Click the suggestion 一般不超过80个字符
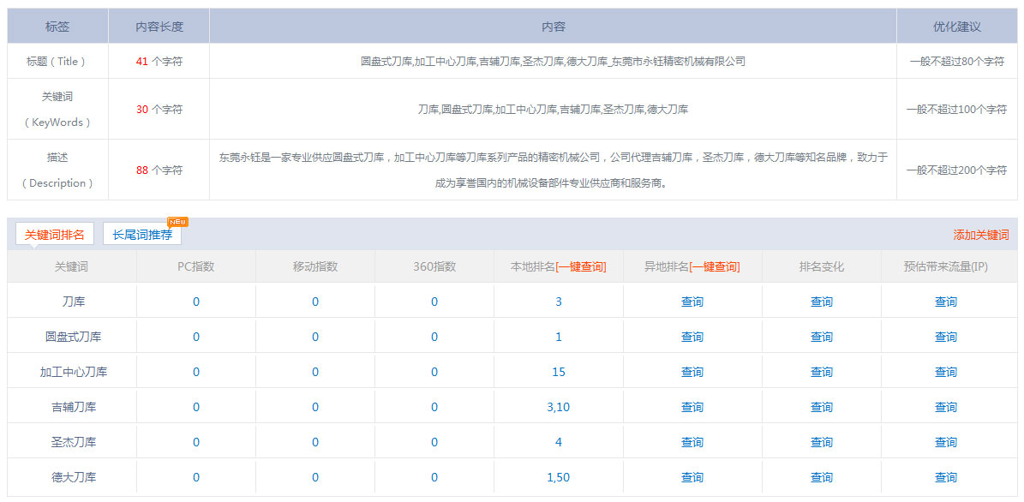Screen dimensions: 1024x502 click(957, 62)
